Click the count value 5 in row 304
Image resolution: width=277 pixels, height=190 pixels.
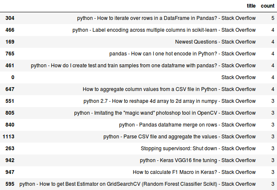pyautogui.click(x=273, y=18)
